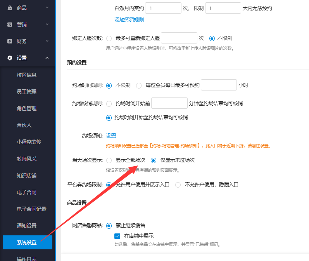Click the 财务 yen icon in sidebar

pos(10,41)
